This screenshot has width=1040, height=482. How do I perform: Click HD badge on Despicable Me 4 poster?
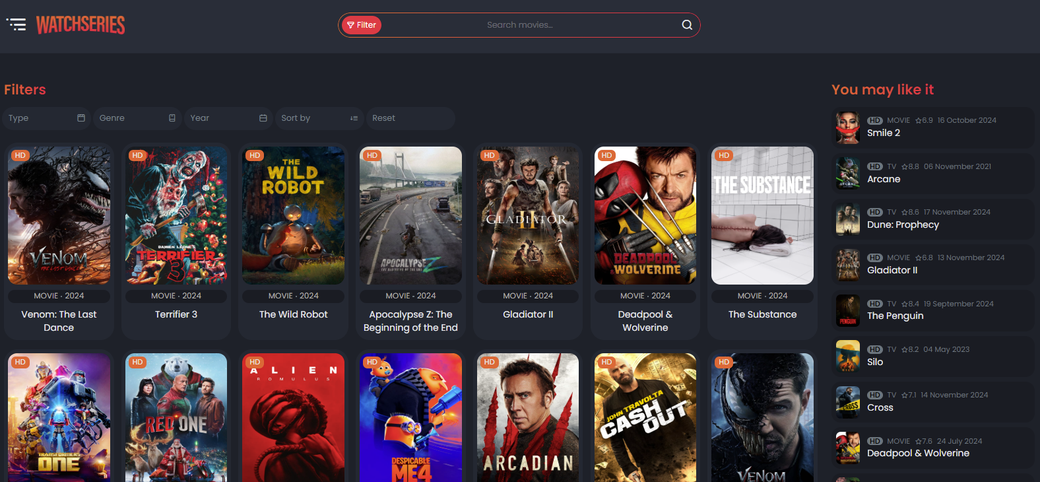(372, 362)
